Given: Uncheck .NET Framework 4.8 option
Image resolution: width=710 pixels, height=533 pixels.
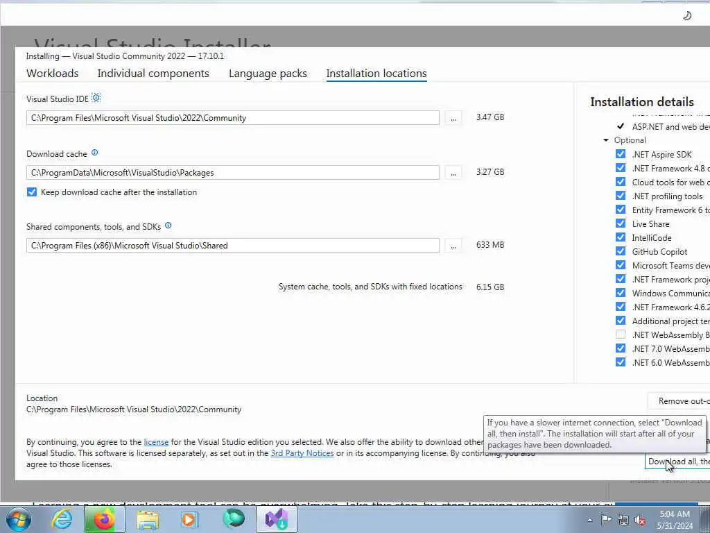Looking at the screenshot, I should coord(621,168).
